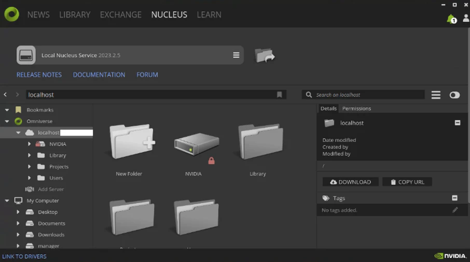Go back with the left arrow
Image resolution: width=470 pixels, height=262 pixels.
pos(5,95)
